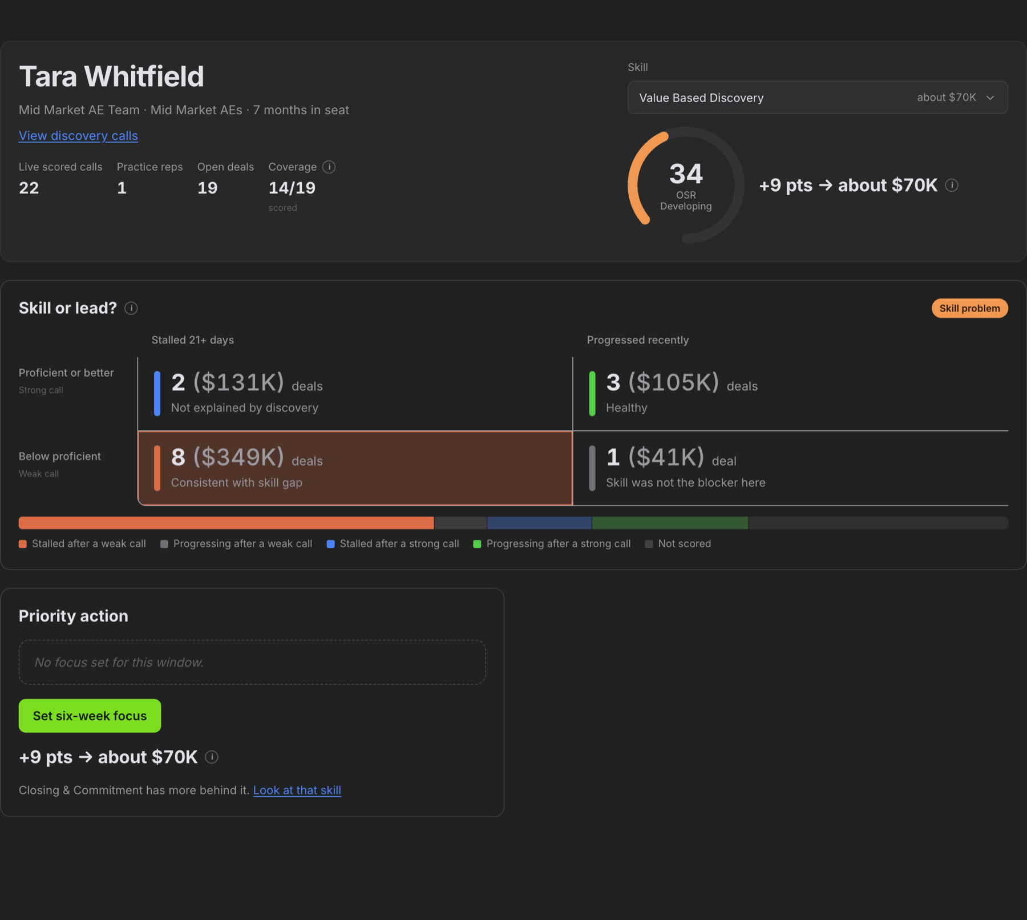Click Progressed recently column header
The height and width of the screenshot is (920, 1027).
pyautogui.click(x=638, y=340)
